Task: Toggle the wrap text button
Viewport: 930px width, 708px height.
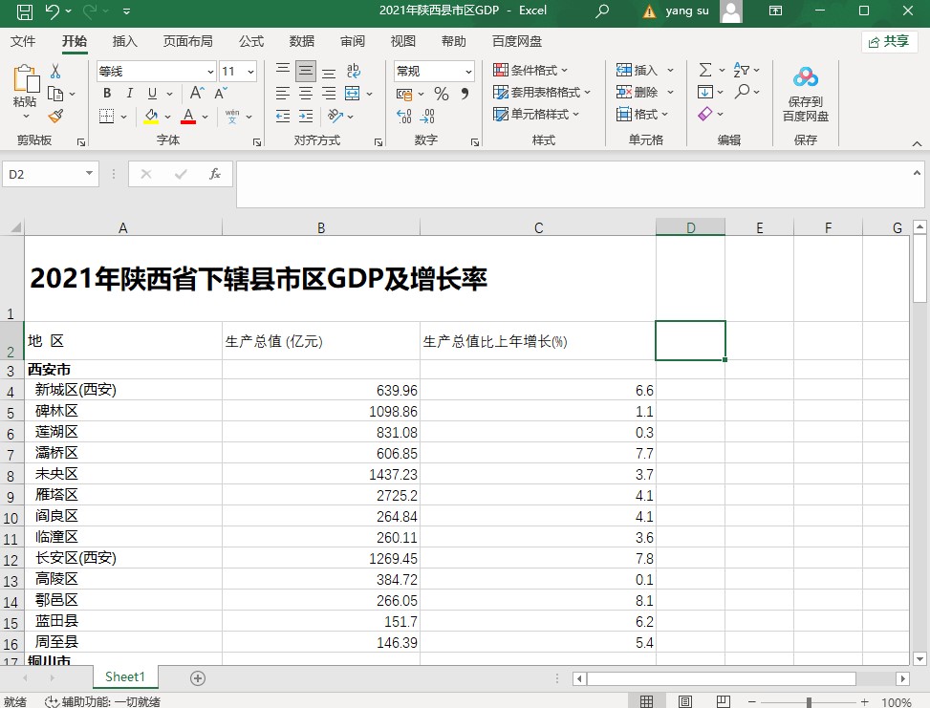Action: [354, 72]
